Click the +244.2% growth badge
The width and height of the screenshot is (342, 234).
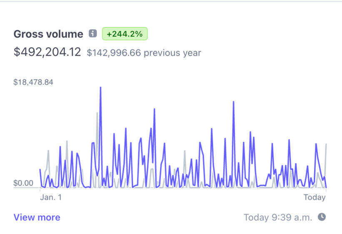click(125, 34)
